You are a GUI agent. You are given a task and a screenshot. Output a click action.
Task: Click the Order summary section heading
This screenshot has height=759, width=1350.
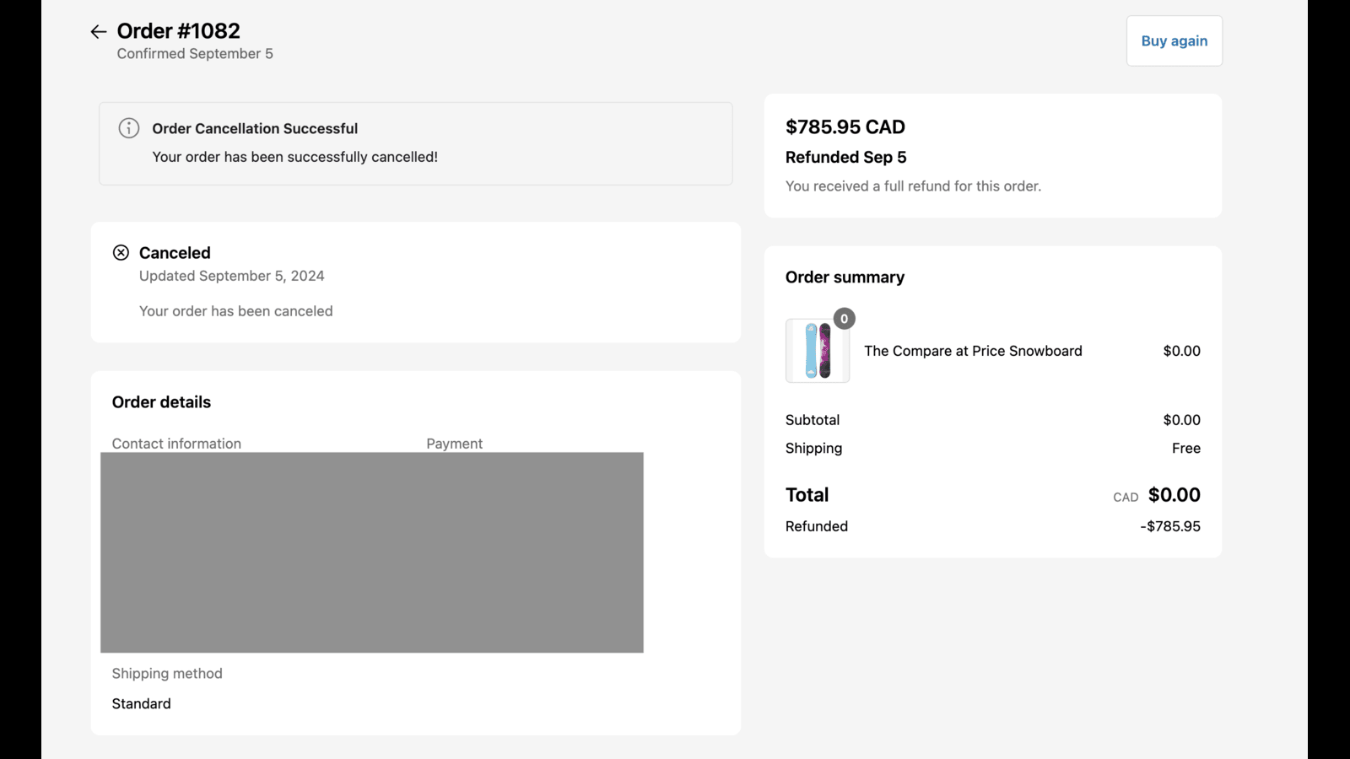(x=845, y=277)
